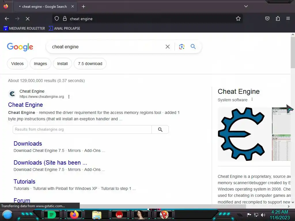
Task: Focus the Results from cheatengine.org search box
Action: click(82, 129)
